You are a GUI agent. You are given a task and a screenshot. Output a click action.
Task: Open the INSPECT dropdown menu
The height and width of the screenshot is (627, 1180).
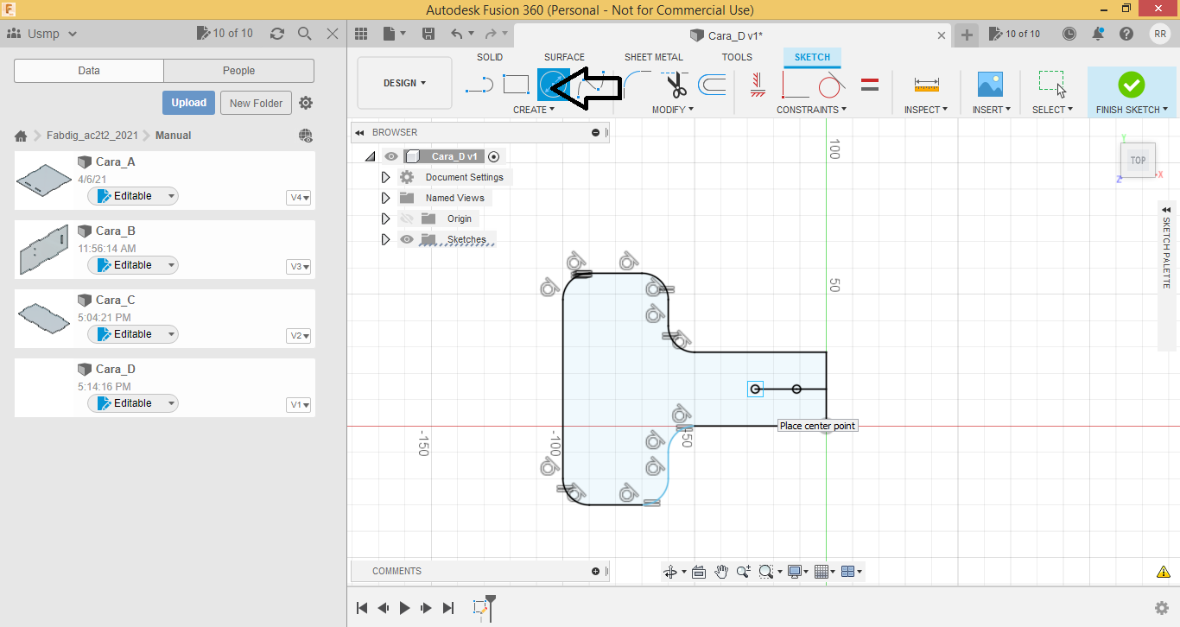(x=926, y=110)
